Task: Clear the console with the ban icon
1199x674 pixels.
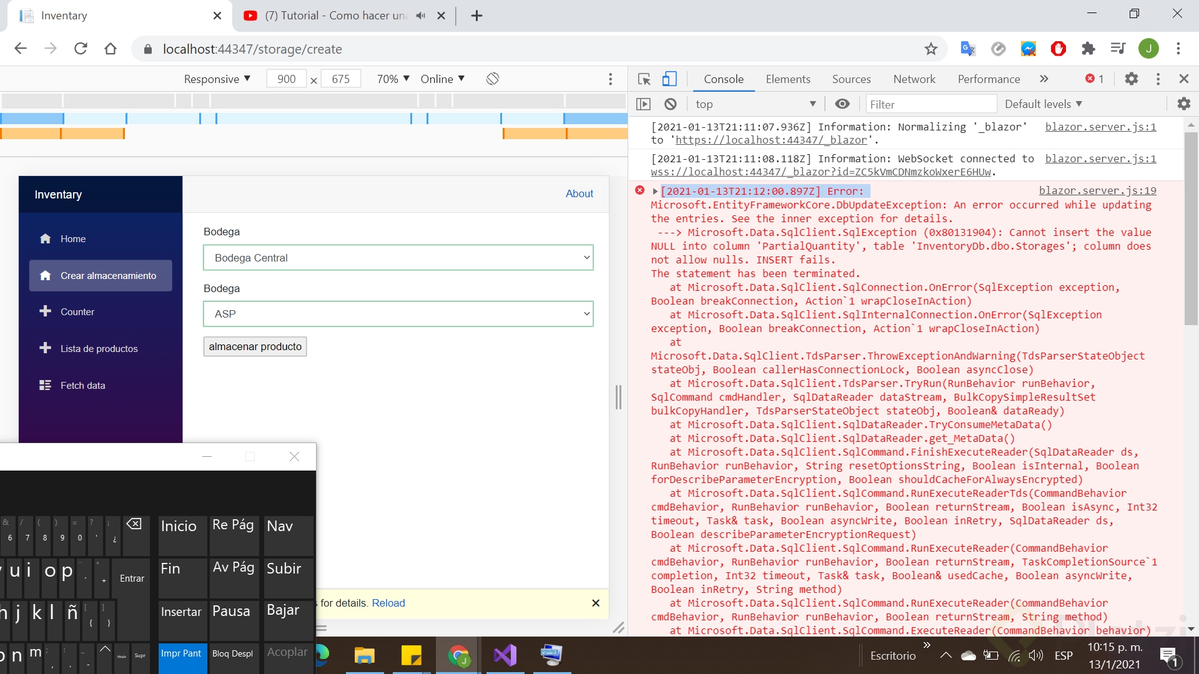Action: pos(670,104)
